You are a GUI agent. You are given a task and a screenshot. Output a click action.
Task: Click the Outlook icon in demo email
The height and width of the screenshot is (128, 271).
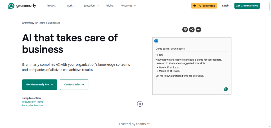156,41
